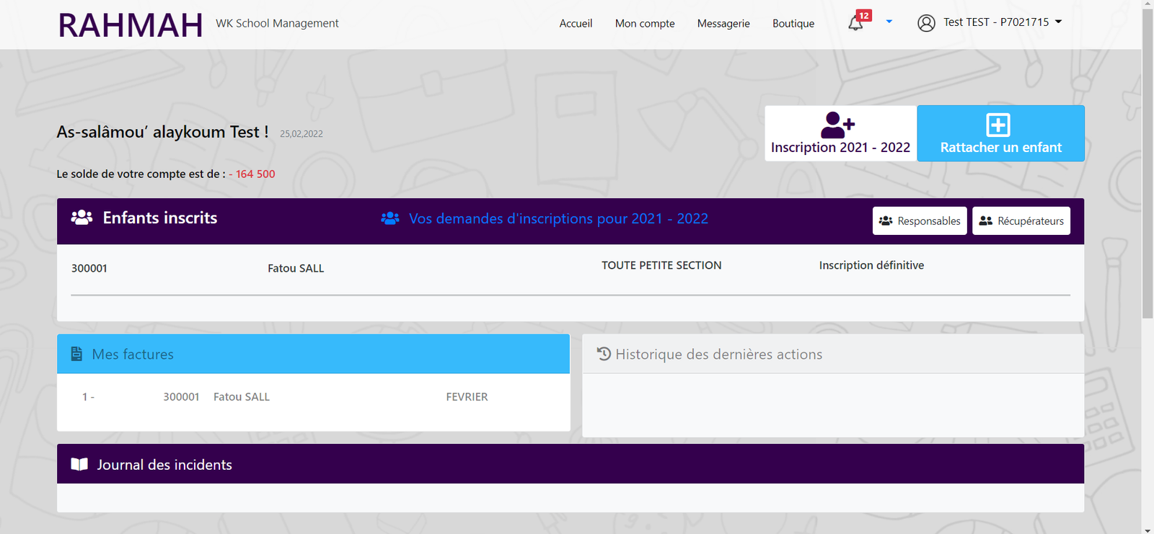The width and height of the screenshot is (1154, 534).
Task: Select Boutique in the navigation bar
Action: pos(793,24)
